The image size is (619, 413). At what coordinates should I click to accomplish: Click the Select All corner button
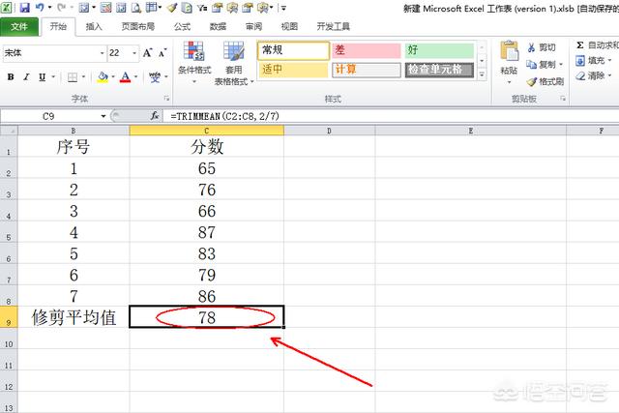(x=9, y=131)
